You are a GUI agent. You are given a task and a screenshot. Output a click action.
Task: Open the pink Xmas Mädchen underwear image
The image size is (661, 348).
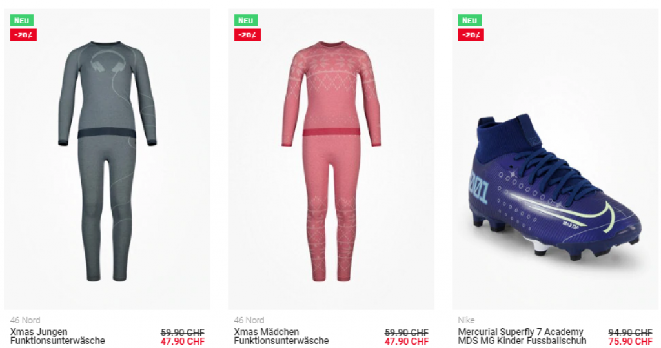[331, 159]
